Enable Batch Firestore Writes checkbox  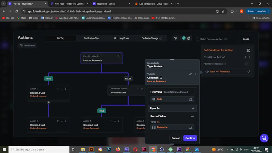point(197,39)
